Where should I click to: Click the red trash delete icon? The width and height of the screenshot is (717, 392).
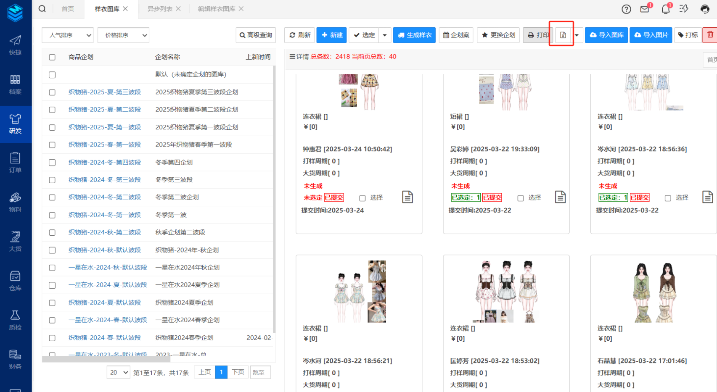[x=710, y=35]
